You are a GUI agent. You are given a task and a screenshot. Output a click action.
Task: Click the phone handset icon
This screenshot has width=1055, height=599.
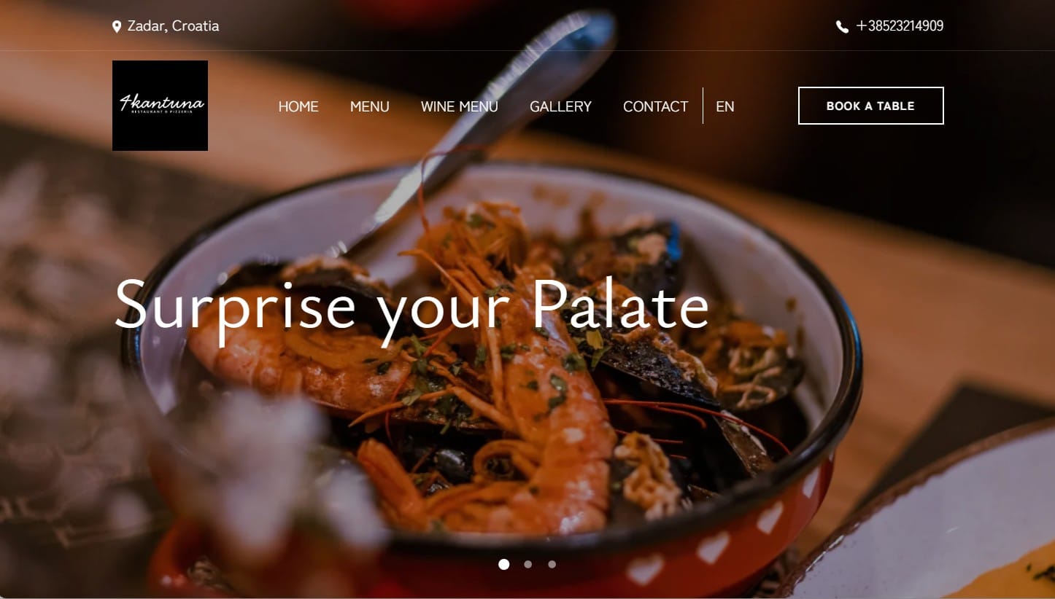coord(842,27)
